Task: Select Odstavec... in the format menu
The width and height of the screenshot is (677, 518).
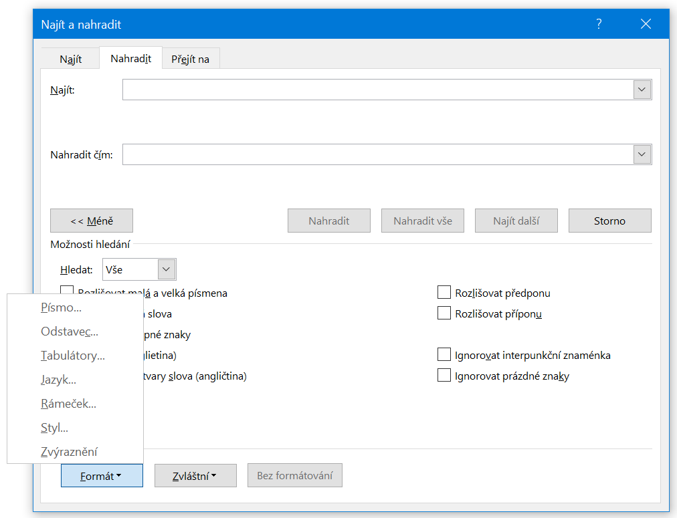Action: (x=69, y=332)
